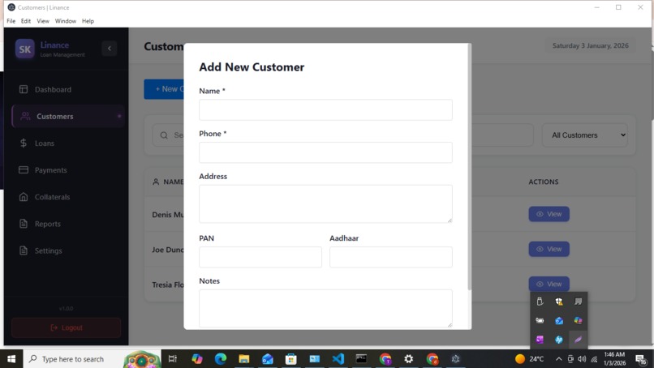The width and height of the screenshot is (654, 368).
Task: Open the volume control in the system tray
Action: click(582, 359)
